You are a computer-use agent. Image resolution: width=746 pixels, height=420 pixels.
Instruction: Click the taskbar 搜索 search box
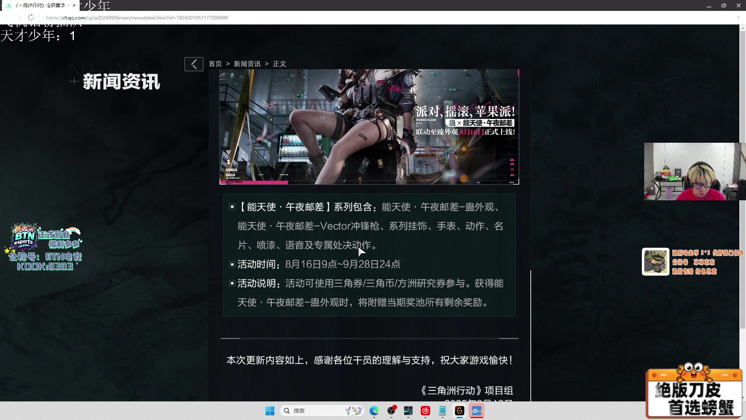pyautogui.click(x=322, y=411)
